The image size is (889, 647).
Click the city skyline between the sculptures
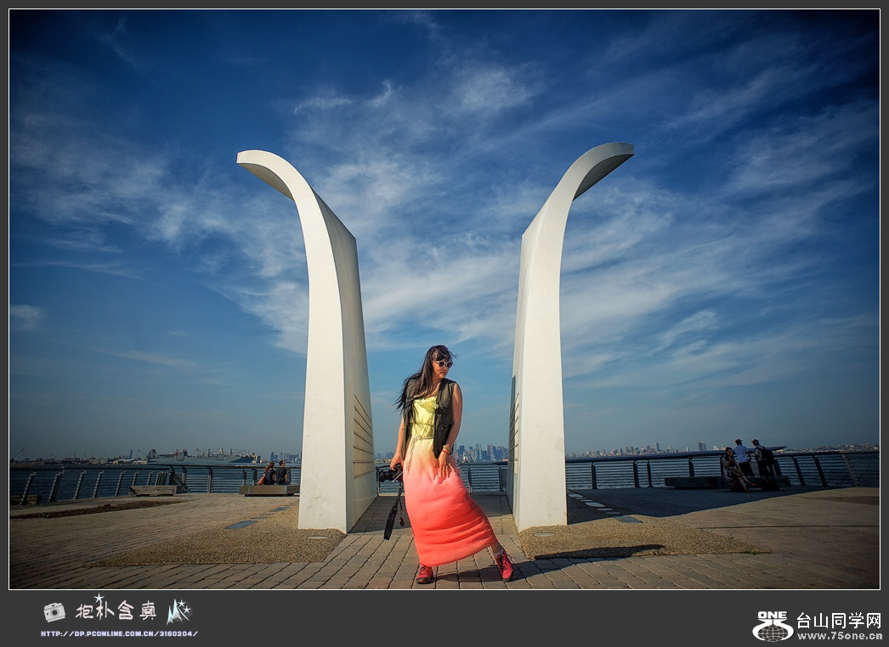481,453
